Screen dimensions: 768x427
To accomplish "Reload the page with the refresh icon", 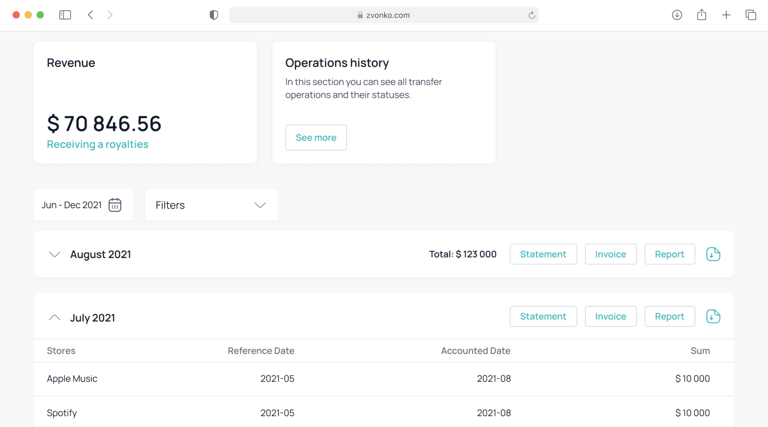I will click(x=531, y=15).
